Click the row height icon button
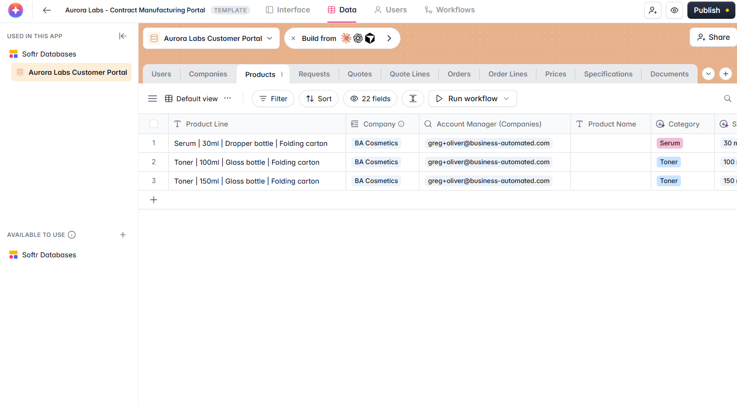 click(x=413, y=99)
